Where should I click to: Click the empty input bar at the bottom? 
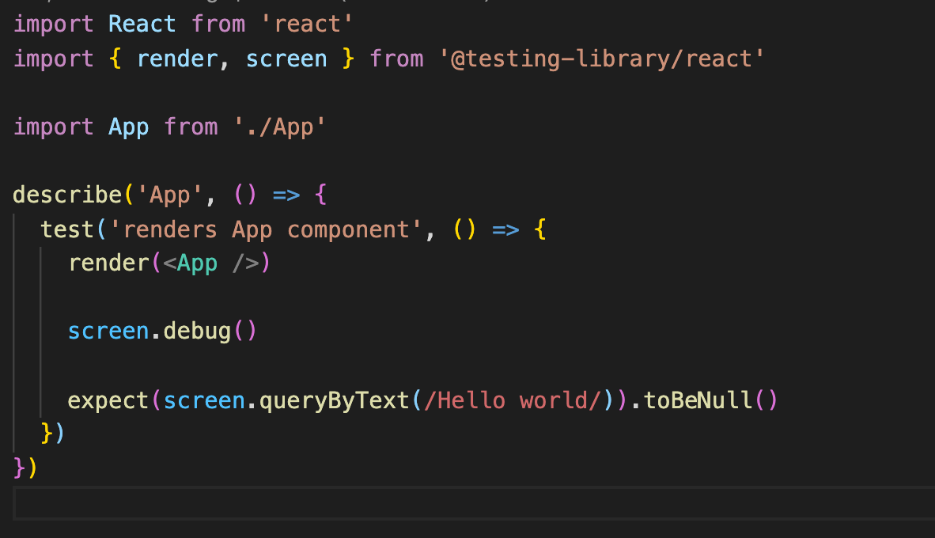pyautogui.click(x=467, y=503)
